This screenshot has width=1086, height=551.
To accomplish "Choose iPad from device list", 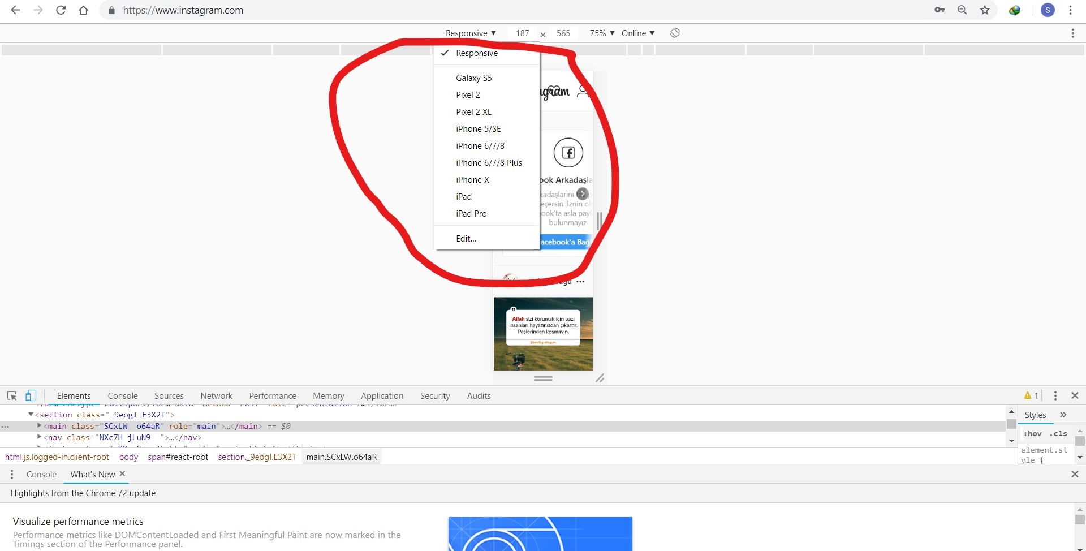I will tap(486, 197).
